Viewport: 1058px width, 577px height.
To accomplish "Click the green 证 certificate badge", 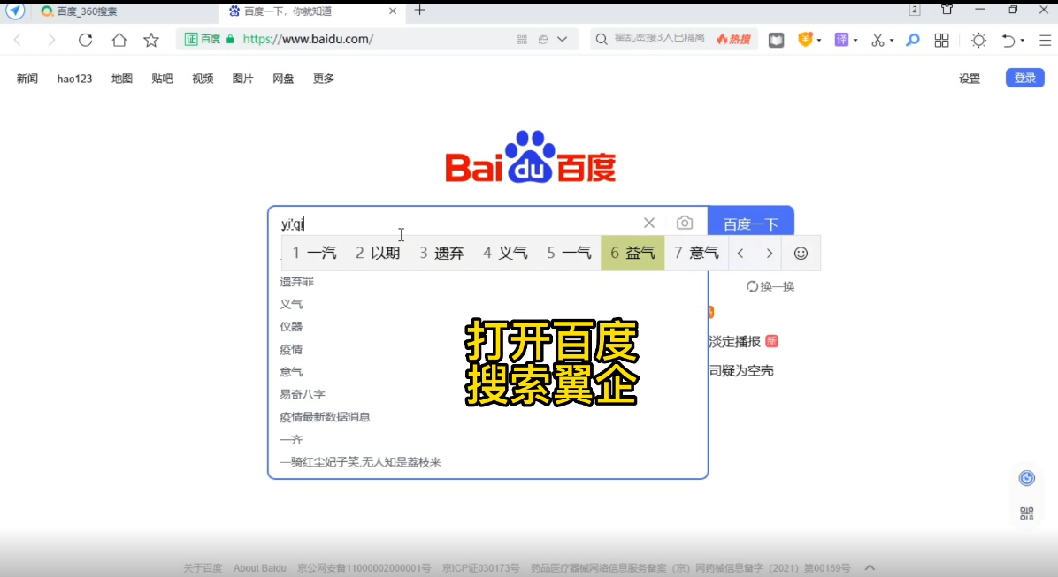I will tap(191, 39).
